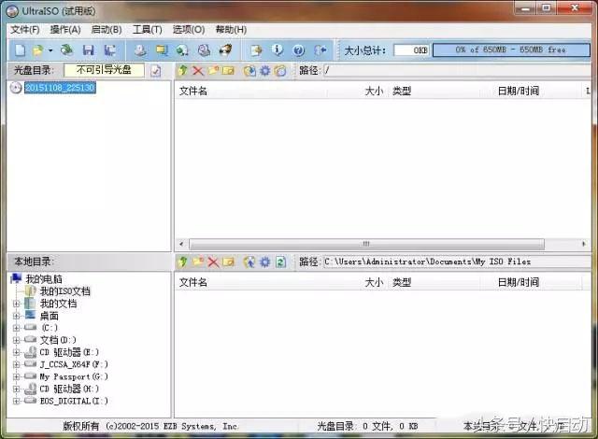Expand the CD 驱动器(E:) node
The image size is (598, 439).
click(16, 352)
